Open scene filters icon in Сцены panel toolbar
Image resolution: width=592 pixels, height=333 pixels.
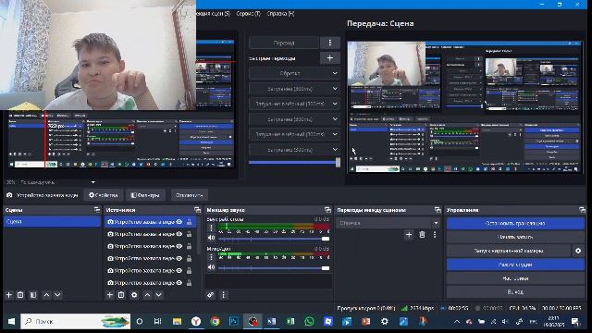tap(33, 295)
